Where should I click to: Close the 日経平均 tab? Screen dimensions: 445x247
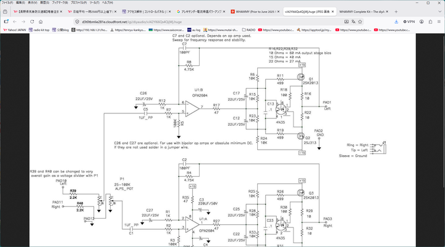[115, 12]
